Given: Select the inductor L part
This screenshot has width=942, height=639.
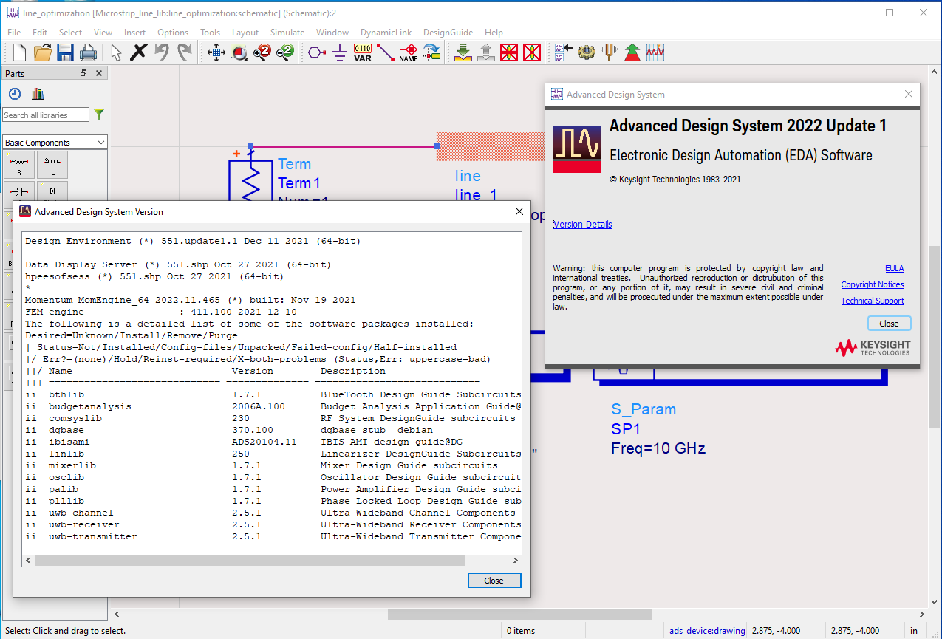Looking at the screenshot, I should tap(52, 164).
